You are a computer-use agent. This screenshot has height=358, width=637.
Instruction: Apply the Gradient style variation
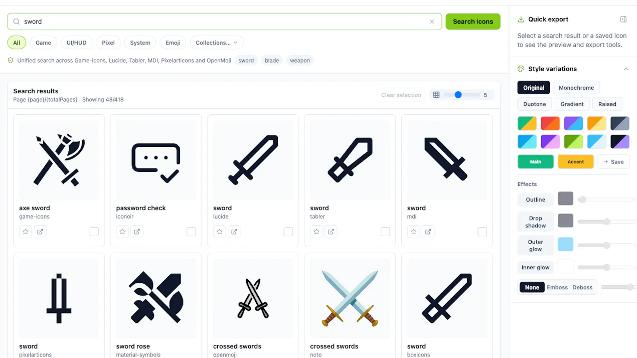tap(572, 104)
